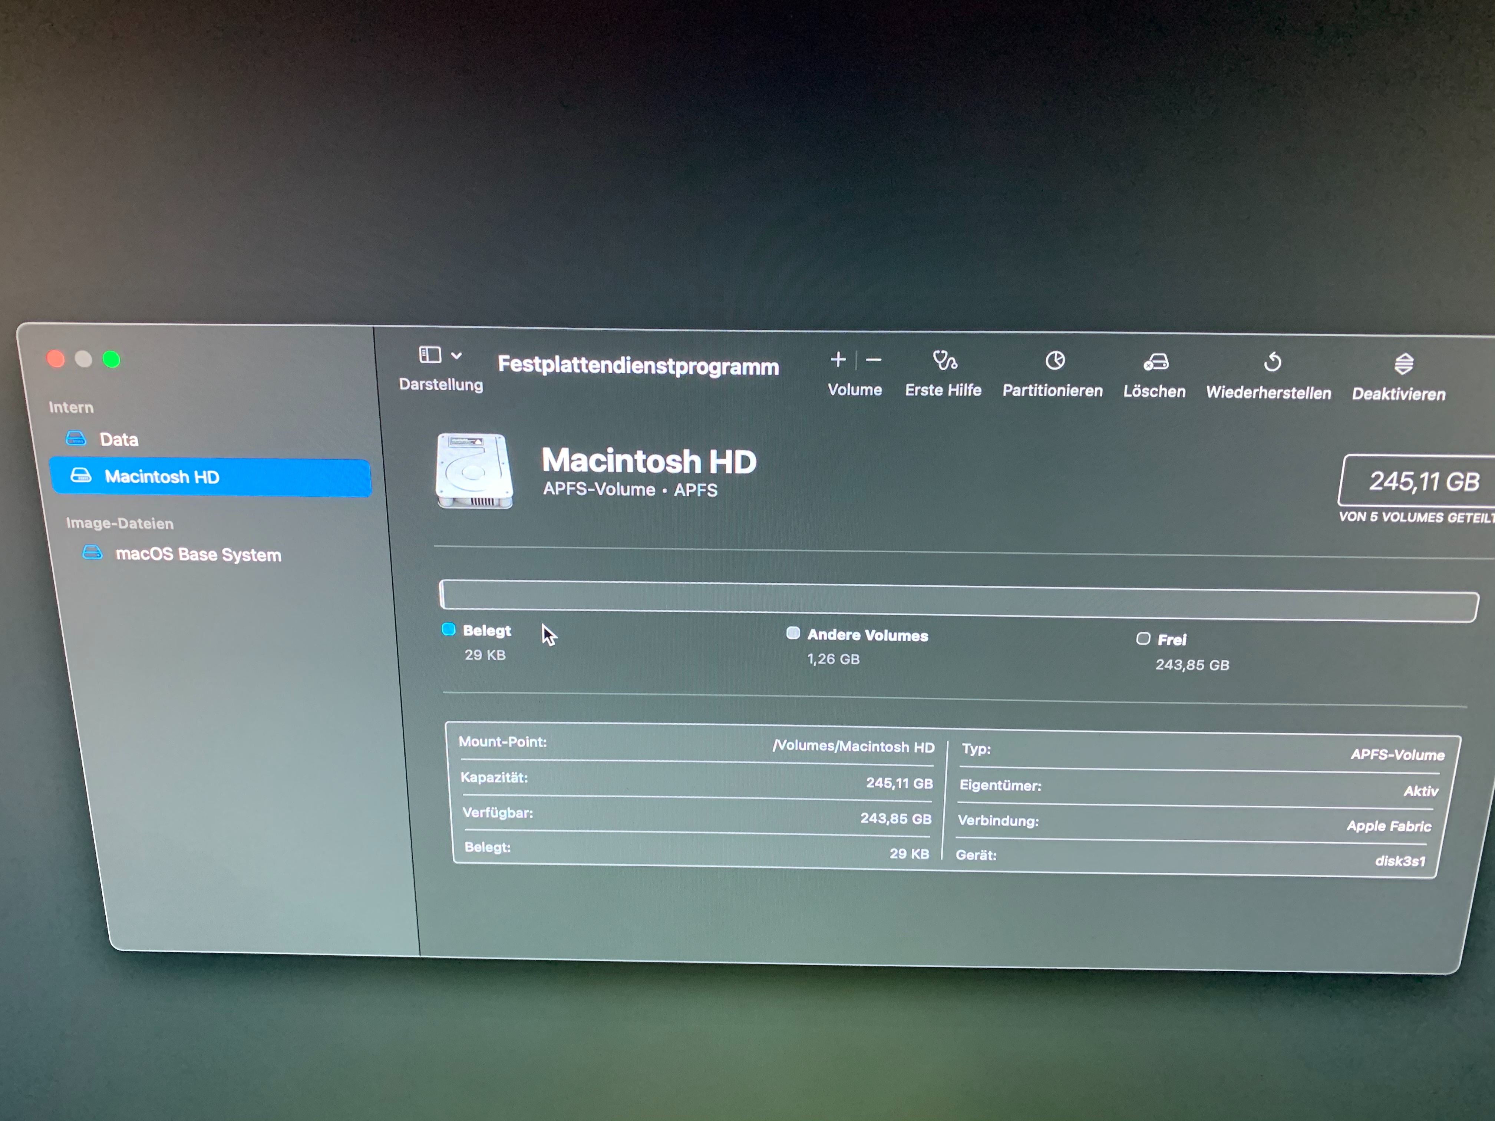Remove volume with the minus icon

873,360
